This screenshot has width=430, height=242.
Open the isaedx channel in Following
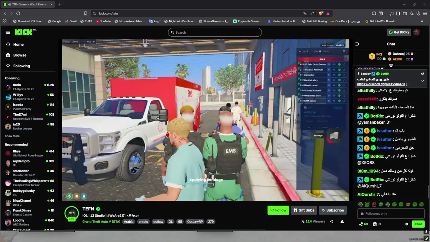[30, 107]
